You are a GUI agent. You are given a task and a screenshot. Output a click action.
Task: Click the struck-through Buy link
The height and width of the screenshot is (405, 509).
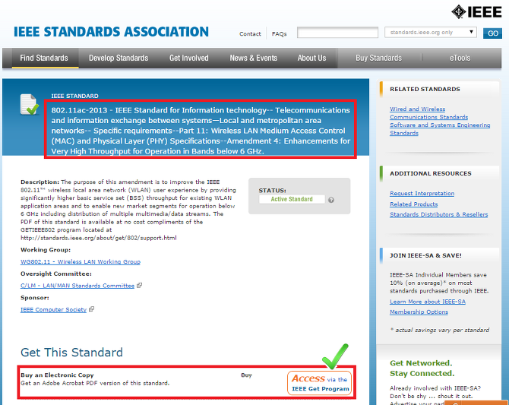point(246,375)
